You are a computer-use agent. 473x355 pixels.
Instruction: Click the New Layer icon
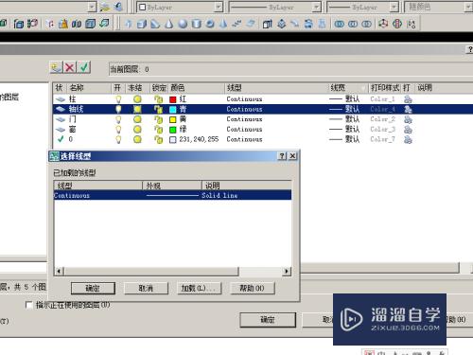click(x=57, y=67)
